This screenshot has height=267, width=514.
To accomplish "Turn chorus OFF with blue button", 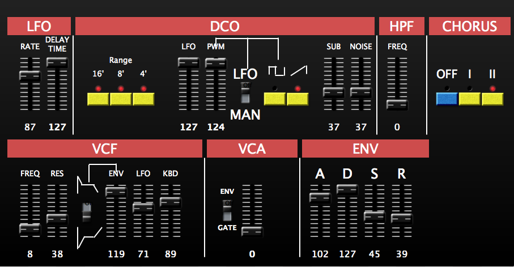I will (x=447, y=99).
